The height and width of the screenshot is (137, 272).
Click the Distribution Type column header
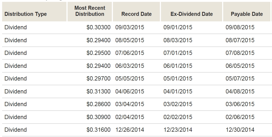click(x=26, y=14)
